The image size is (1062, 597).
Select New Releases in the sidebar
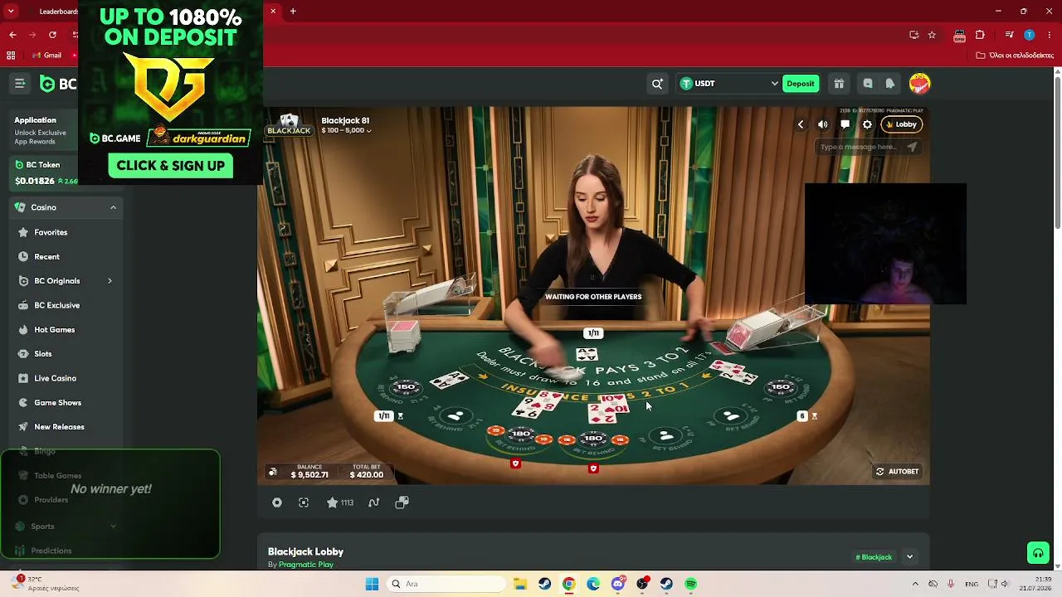point(59,427)
